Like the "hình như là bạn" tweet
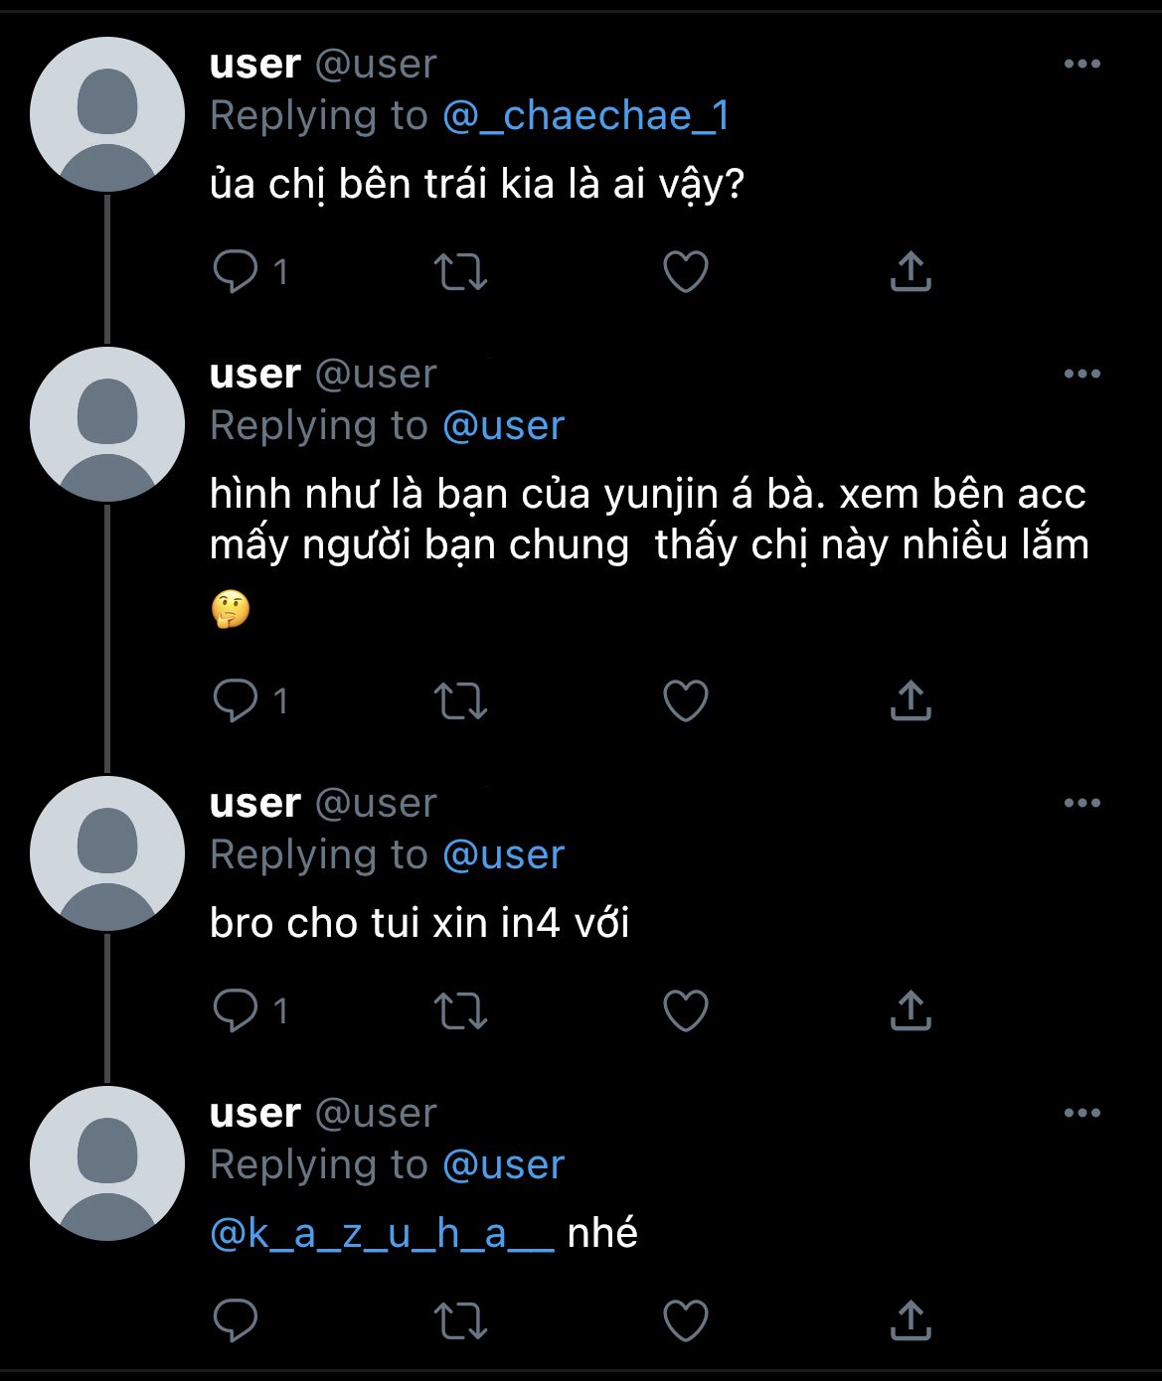The image size is (1162, 1381). click(685, 700)
